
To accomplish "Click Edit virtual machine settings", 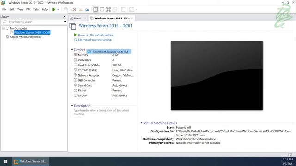I will coord(95,40).
